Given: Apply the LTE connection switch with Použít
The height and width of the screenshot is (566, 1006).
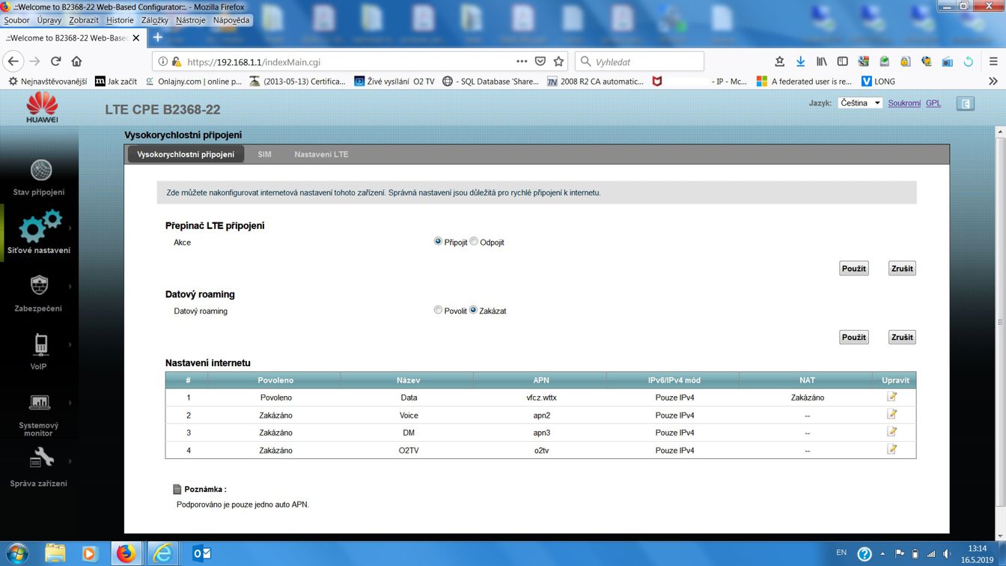Looking at the screenshot, I should click(x=853, y=268).
